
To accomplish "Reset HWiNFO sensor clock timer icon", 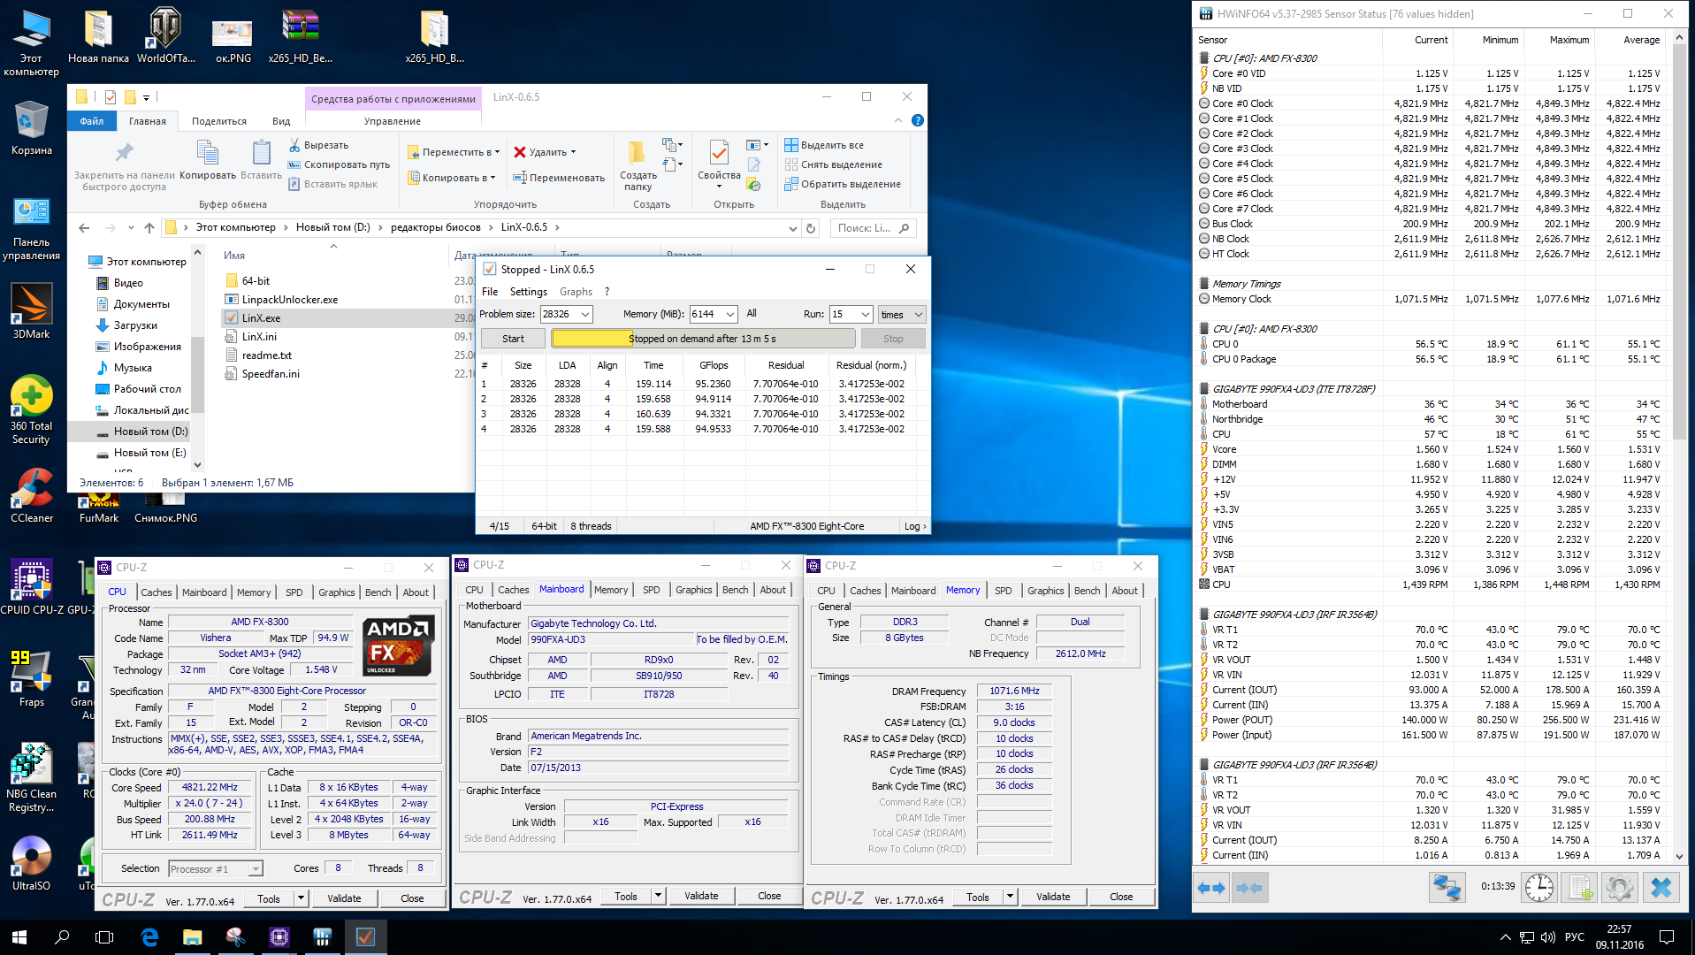I will point(1538,887).
